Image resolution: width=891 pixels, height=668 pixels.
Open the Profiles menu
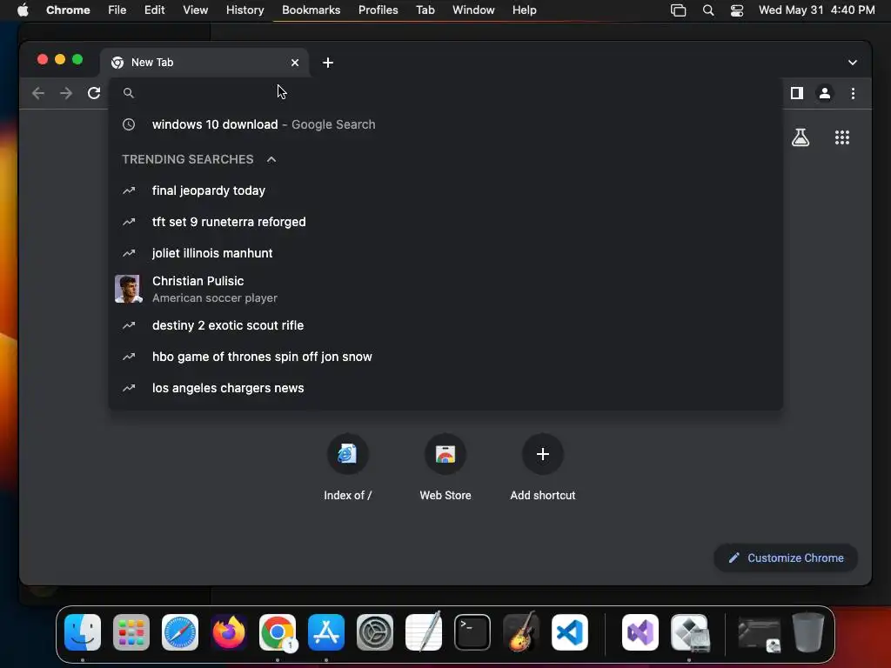(378, 10)
